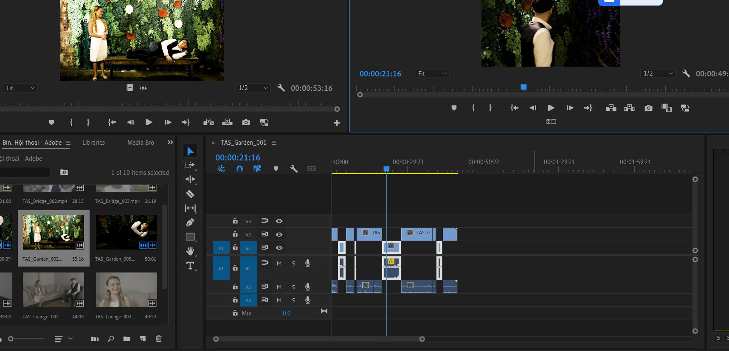
Task: Step forward one frame in Program monitor
Action: pos(570,108)
